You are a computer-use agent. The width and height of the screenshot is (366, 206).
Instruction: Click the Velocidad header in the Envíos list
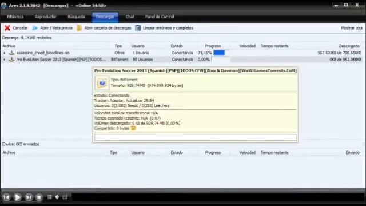click(x=248, y=153)
